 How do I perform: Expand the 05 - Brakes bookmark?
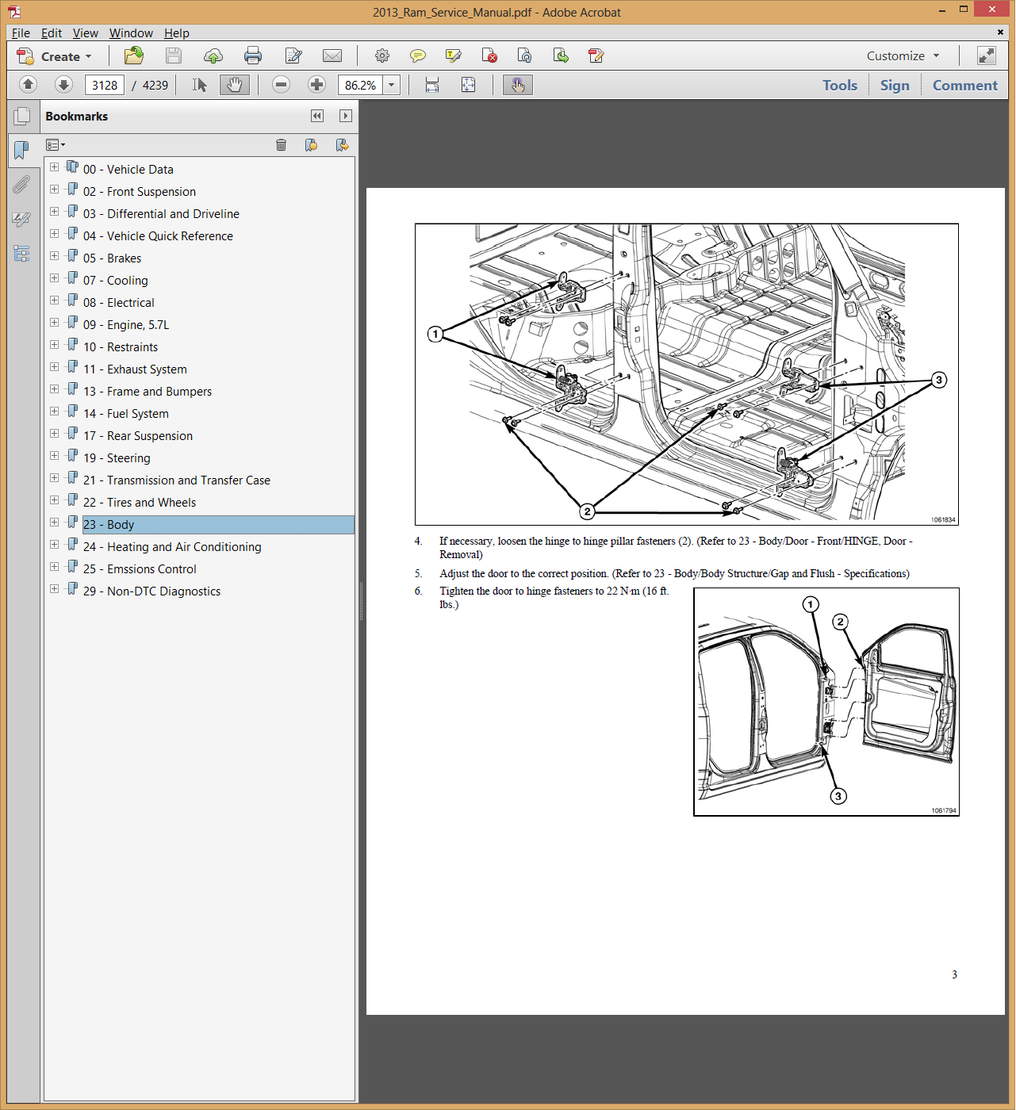click(54, 256)
